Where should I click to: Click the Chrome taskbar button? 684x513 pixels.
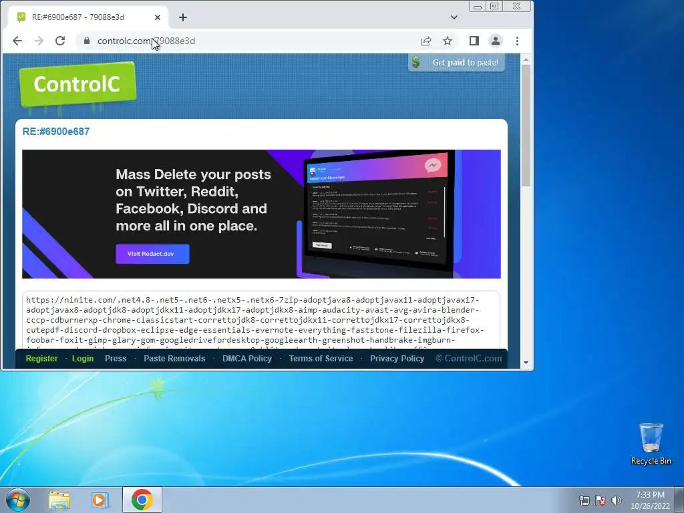(142, 500)
